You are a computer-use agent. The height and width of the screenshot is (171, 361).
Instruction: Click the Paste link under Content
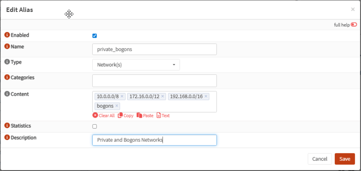point(145,116)
